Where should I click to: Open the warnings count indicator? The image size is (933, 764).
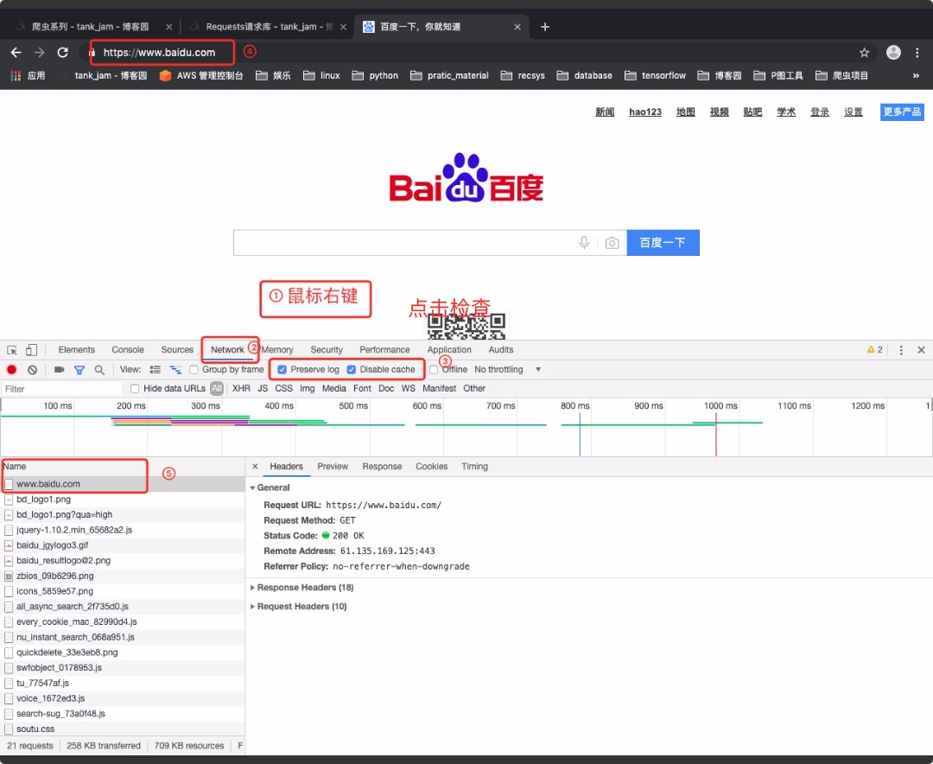[x=874, y=350]
